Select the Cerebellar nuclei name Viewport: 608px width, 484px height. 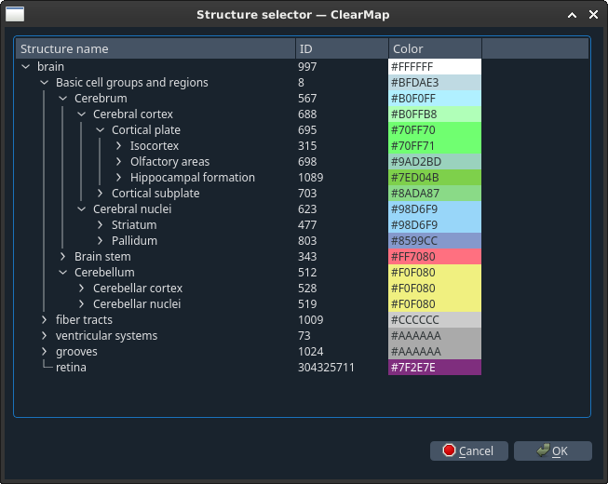click(x=137, y=304)
